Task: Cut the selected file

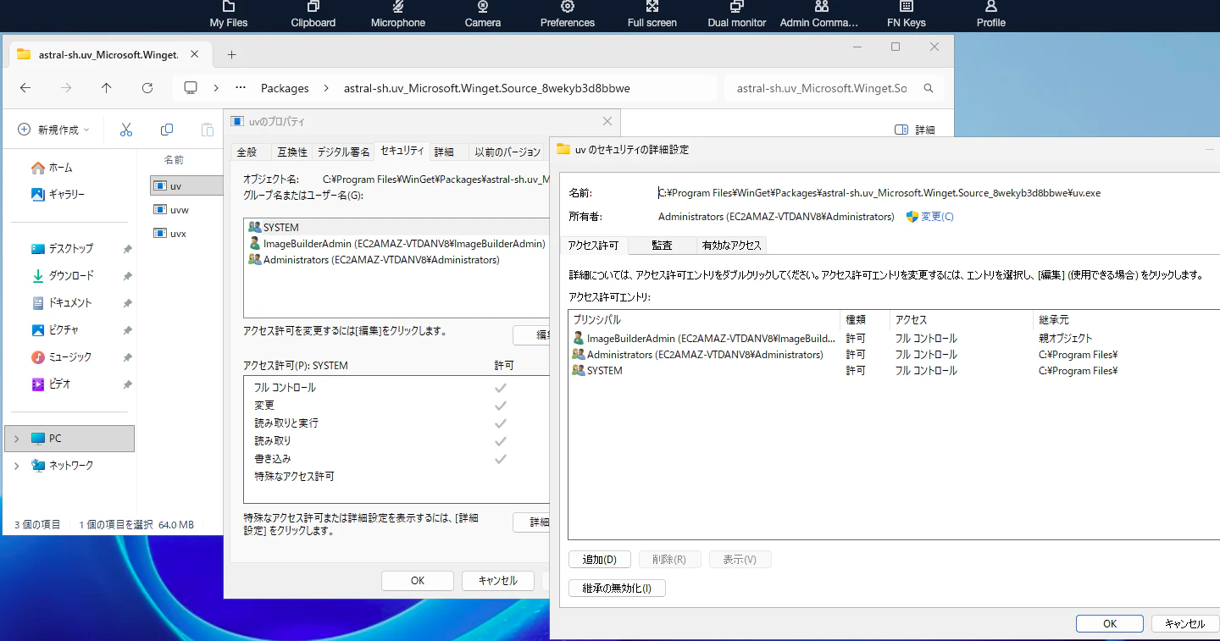Action: click(126, 130)
